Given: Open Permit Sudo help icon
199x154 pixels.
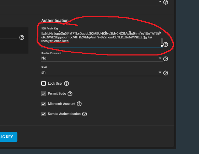Looking at the screenshot, I should pos(70,94).
